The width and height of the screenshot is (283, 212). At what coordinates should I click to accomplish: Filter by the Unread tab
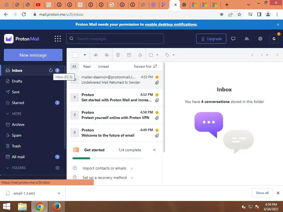(103, 66)
